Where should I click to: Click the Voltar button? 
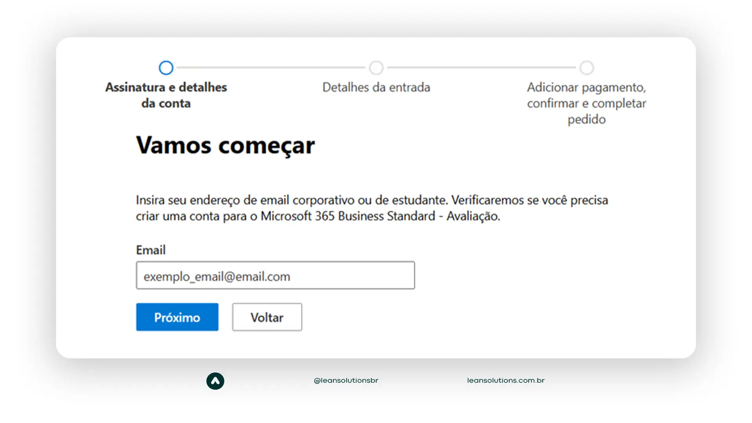pyautogui.click(x=267, y=317)
